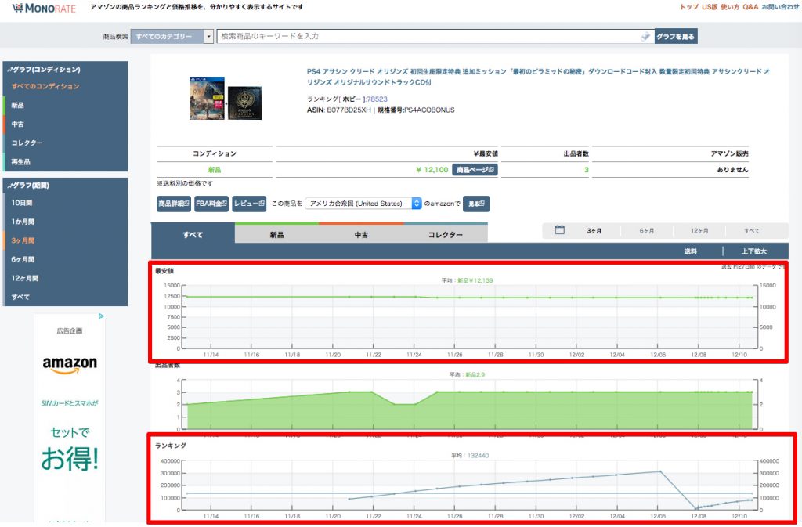Click the 規格番号 PS4ACOBONUS text
Viewport: 802px width, 527px height.
coord(416,110)
